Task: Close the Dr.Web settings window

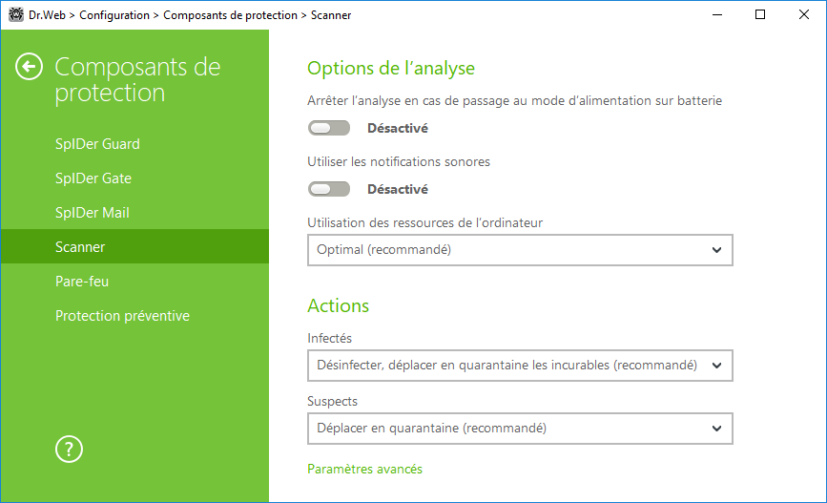Action: click(x=804, y=14)
